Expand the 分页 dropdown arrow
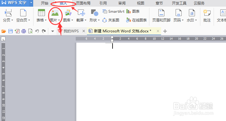The image size is (226, 121). [12, 20]
